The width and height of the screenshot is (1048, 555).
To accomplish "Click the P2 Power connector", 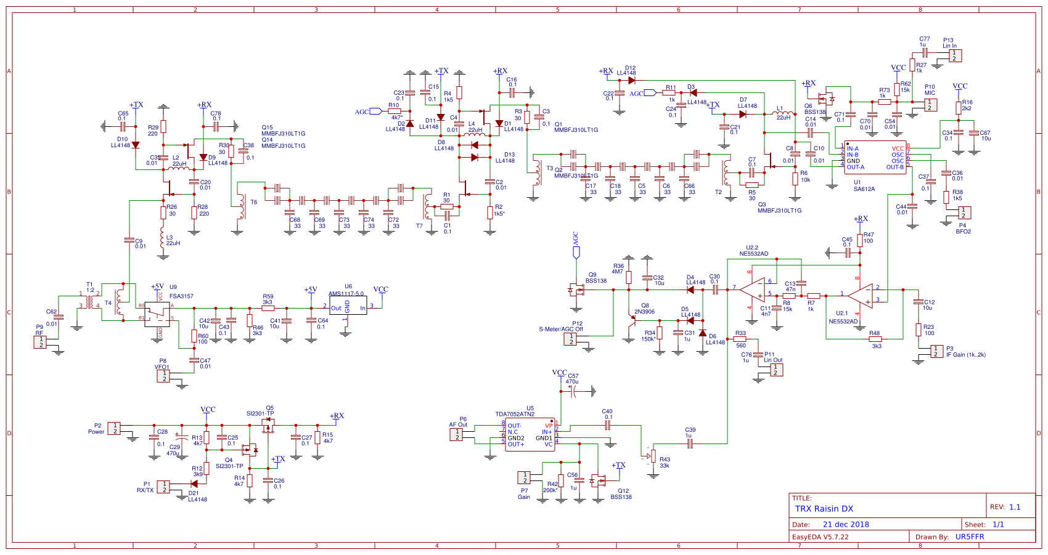I will point(115,428).
